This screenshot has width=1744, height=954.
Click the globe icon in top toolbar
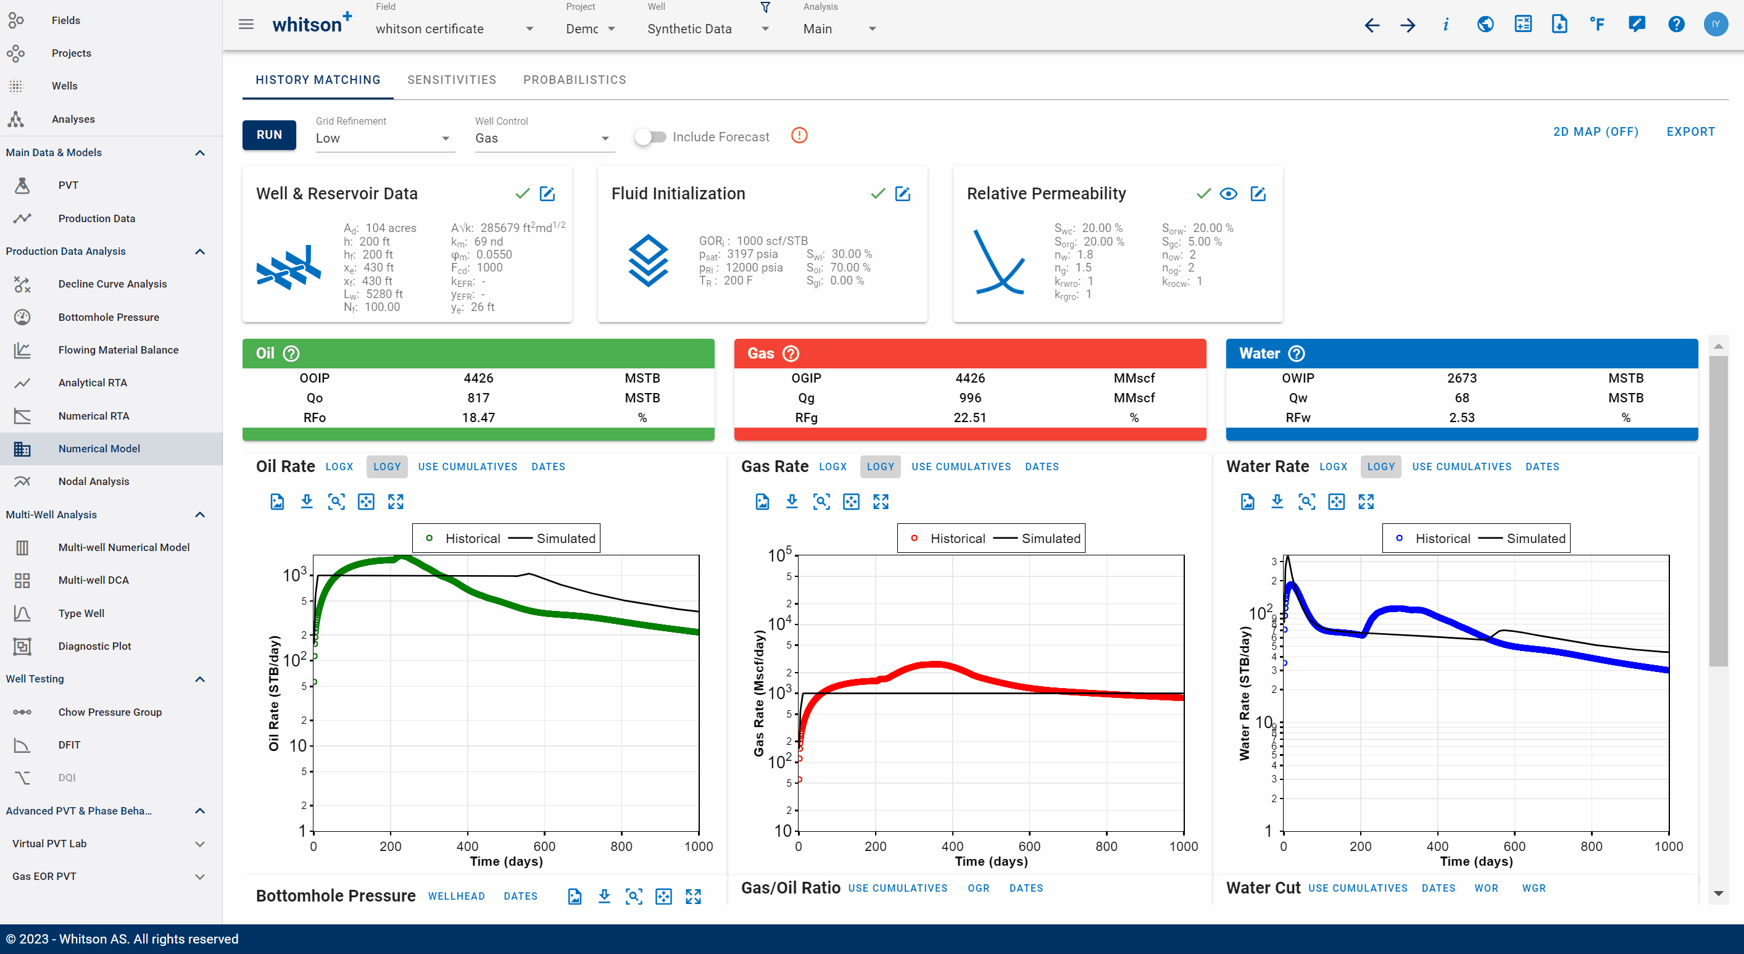[1485, 25]
